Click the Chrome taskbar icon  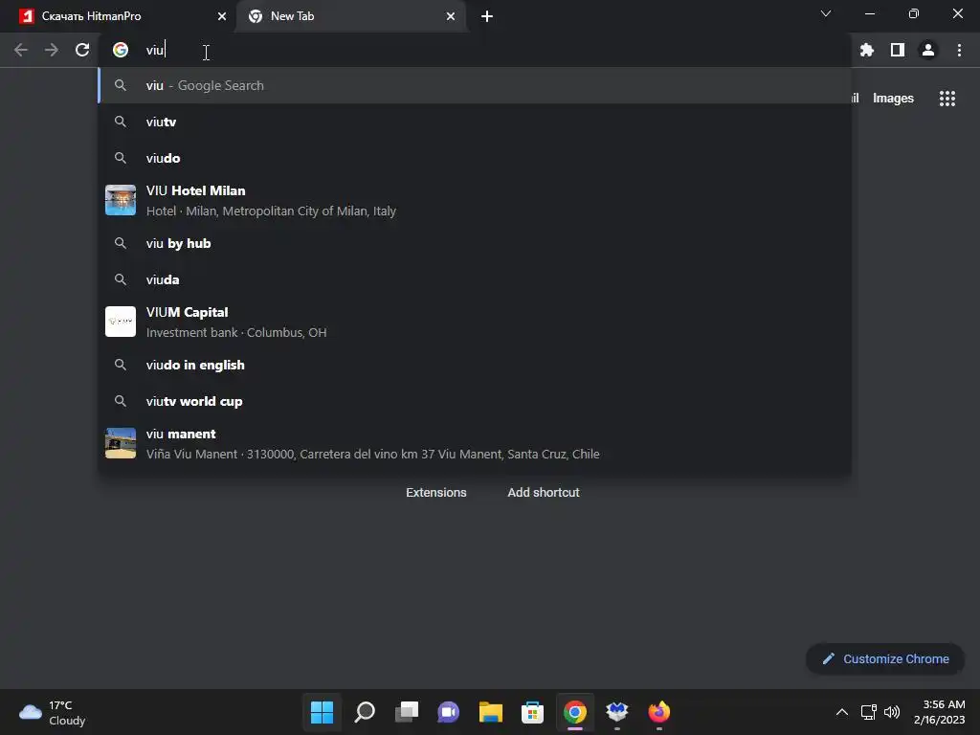(575, 712)
